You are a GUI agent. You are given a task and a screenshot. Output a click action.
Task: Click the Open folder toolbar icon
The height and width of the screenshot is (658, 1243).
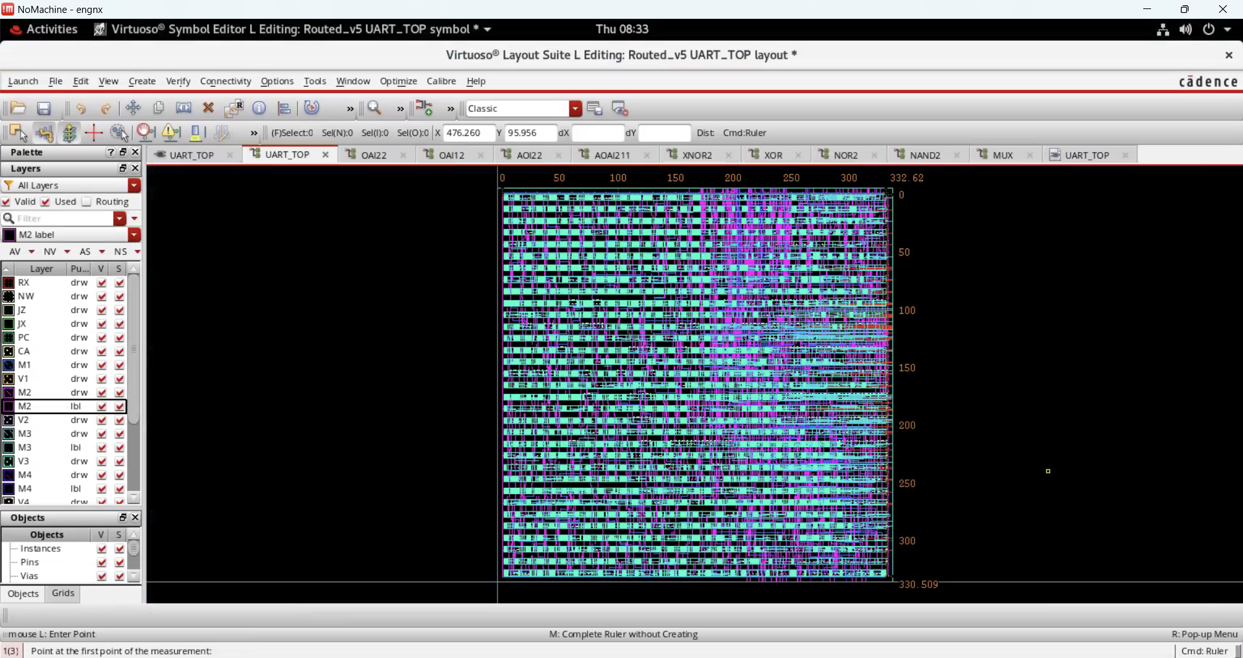click(x=18, y=109)
